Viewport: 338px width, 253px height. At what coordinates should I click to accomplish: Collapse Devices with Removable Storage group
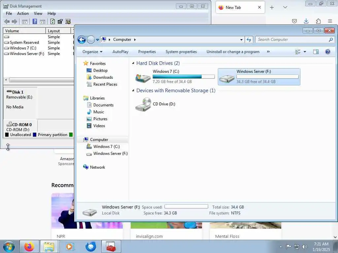[x=133, y=91]
